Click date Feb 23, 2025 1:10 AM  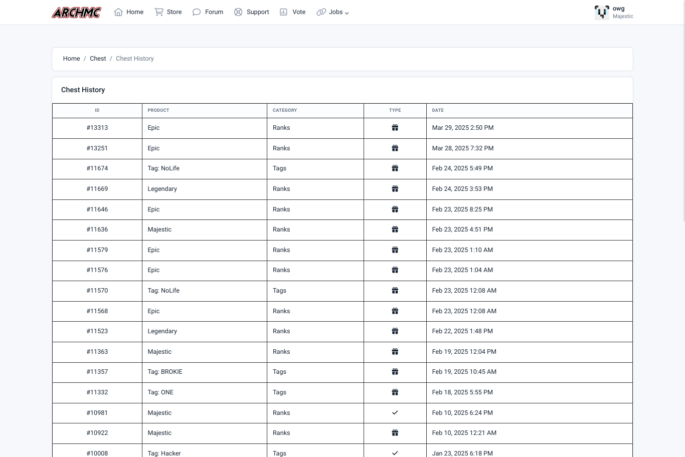pos(462,250)
